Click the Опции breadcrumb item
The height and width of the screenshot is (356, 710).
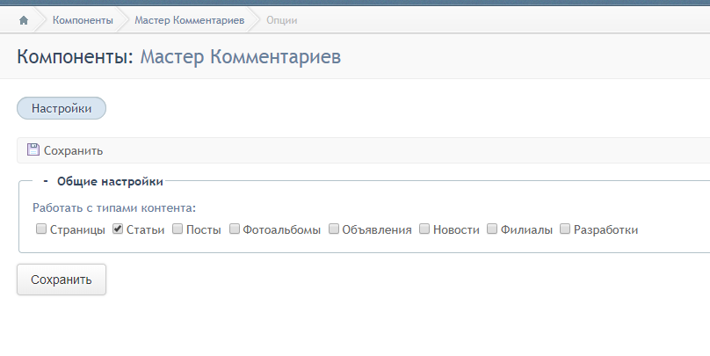(282, 20)
